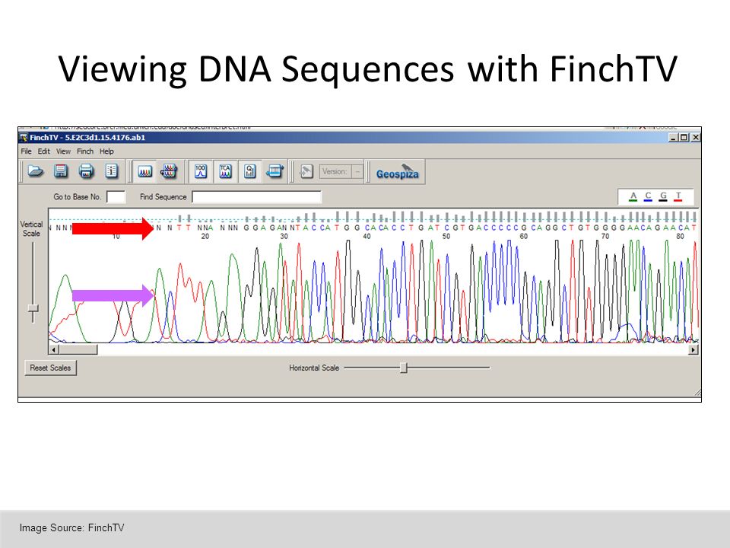Click the Finch send-to-server icon
730x548 pixels.
click(306, 171)
